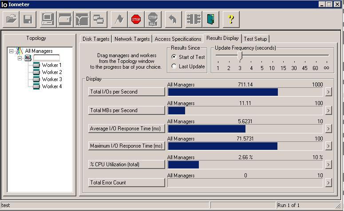Select Worker 2 label in Topology

(52, 72)
